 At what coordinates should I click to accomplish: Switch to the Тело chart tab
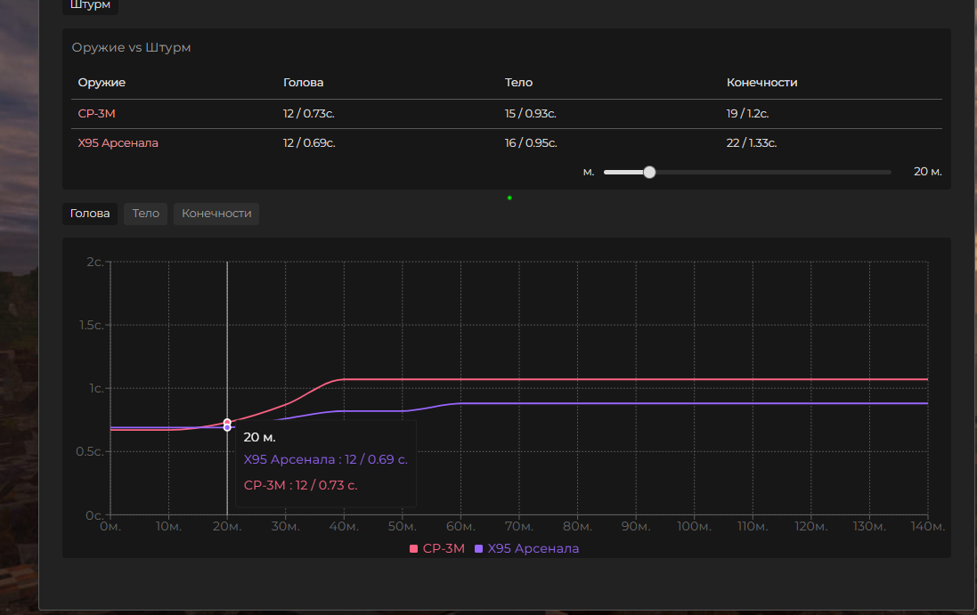[145, 214]
